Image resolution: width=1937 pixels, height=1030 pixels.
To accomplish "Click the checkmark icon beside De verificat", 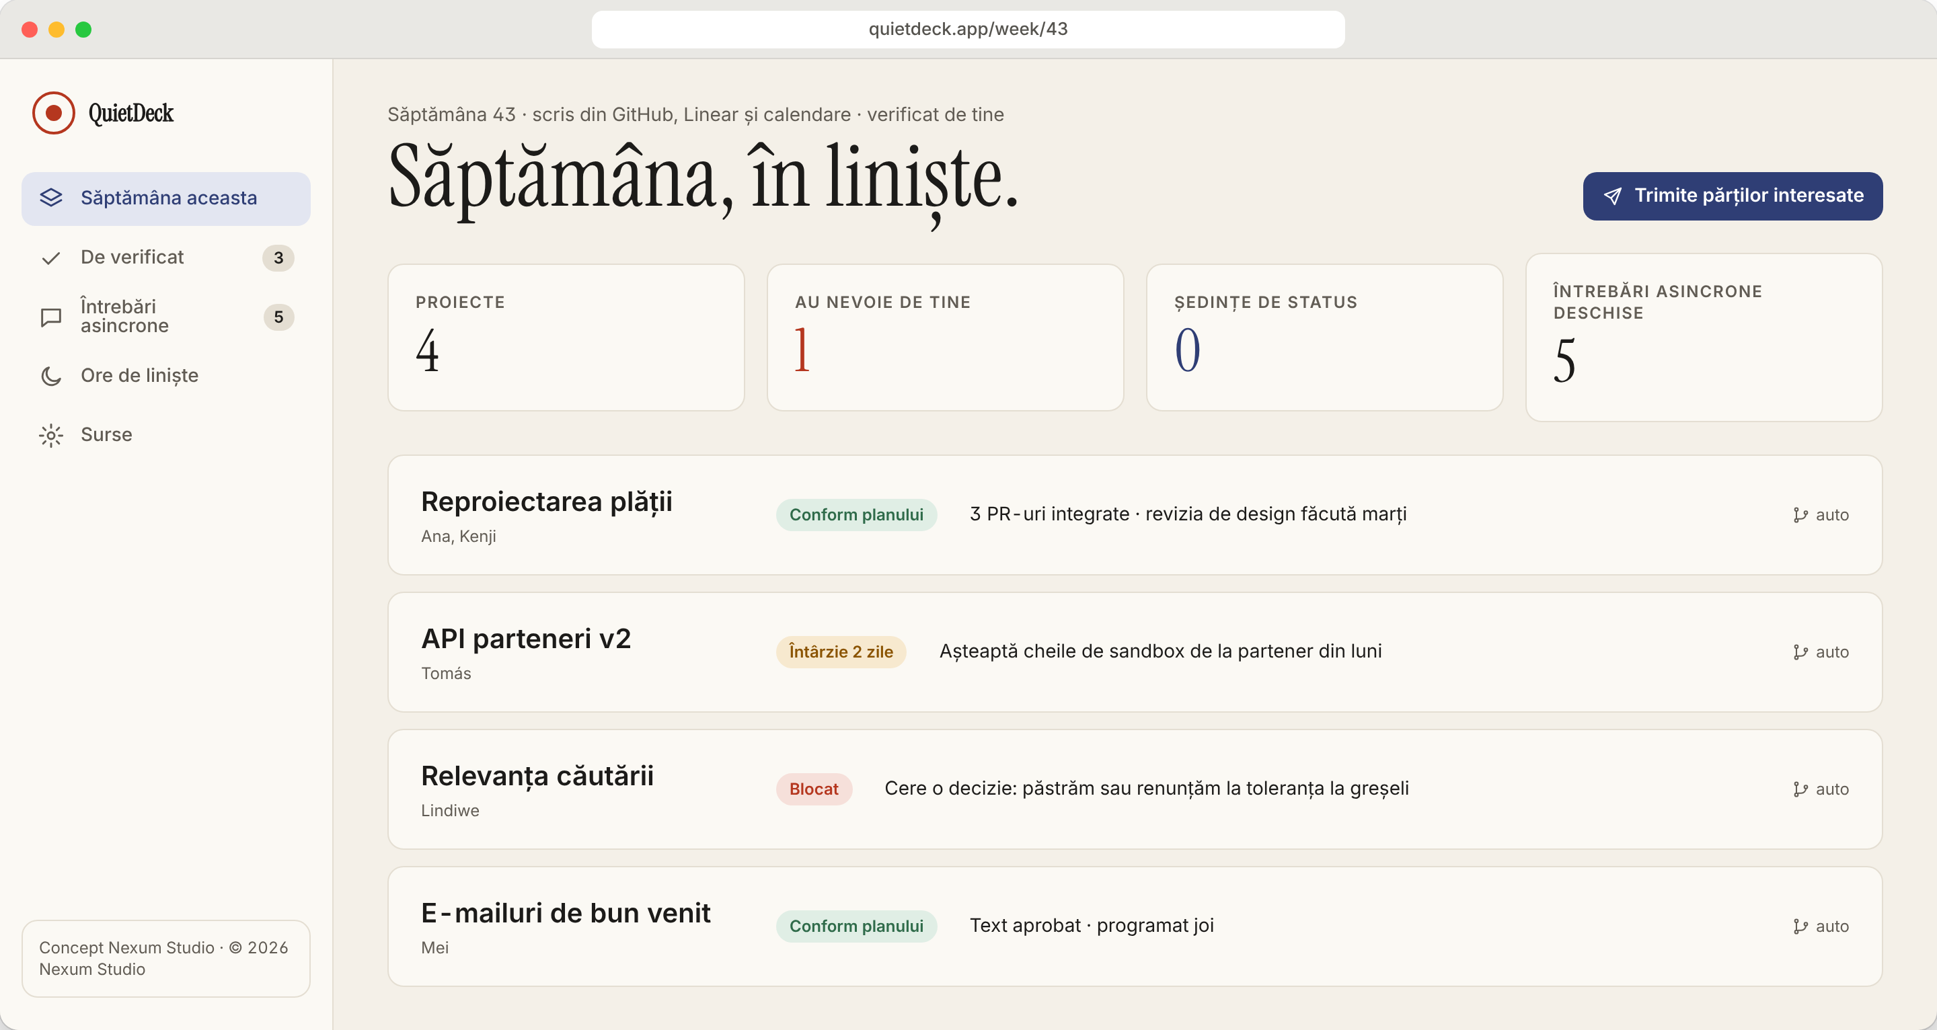I will point(51,258).
